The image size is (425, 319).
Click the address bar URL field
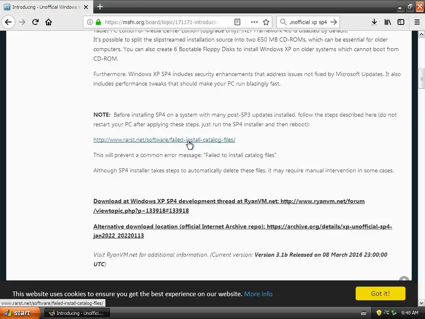[x=161, y=22]
